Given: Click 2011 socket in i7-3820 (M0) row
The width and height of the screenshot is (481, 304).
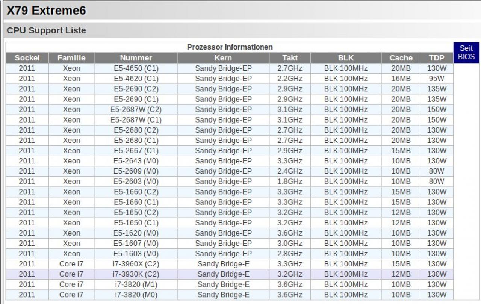Looking at the screenshot, I should [27, 295].
